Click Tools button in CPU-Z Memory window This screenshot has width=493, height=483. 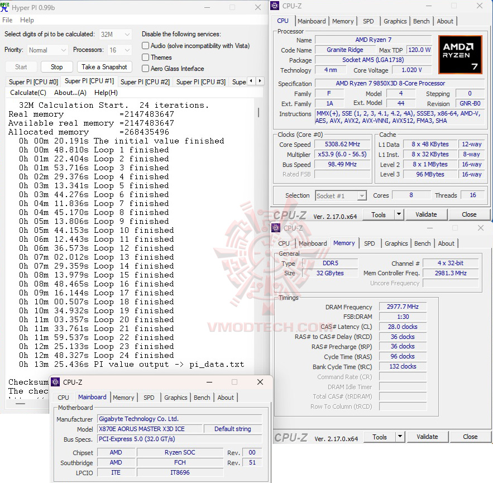tap(380, 437)
